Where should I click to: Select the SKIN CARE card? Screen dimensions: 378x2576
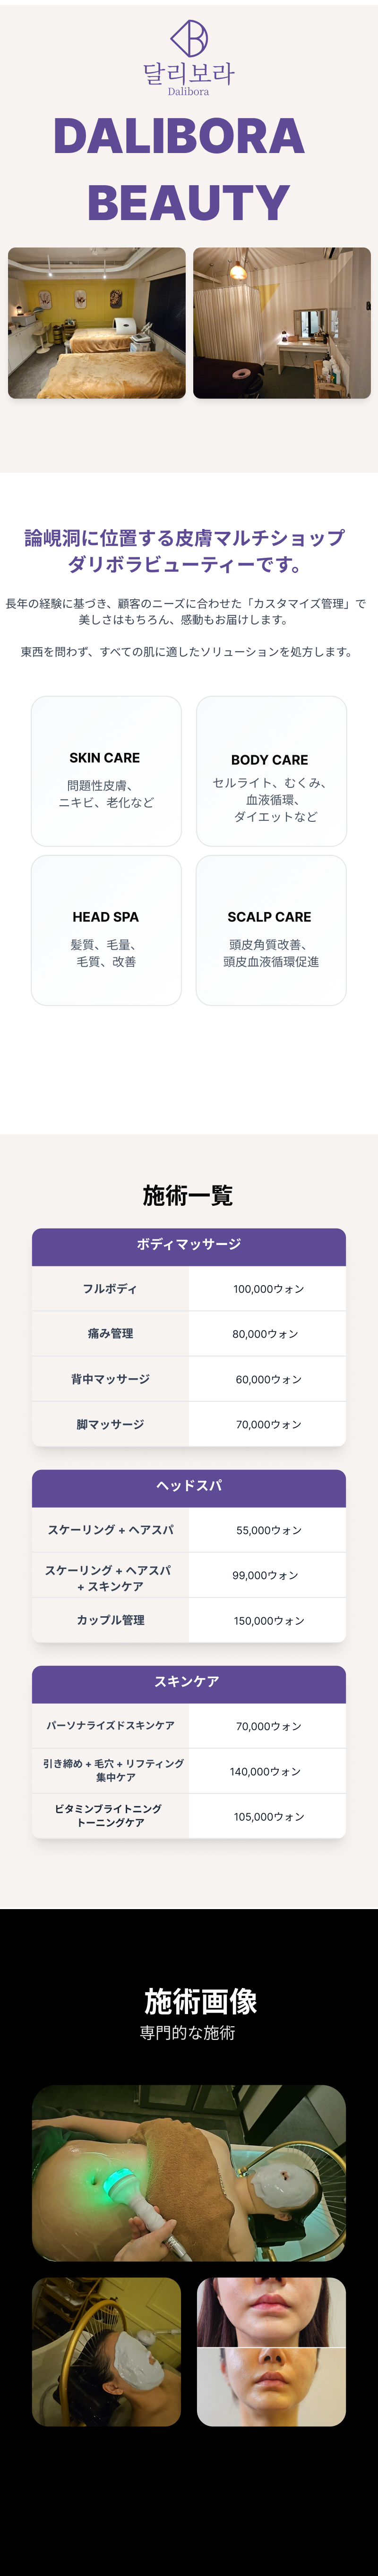coord(106,771)
